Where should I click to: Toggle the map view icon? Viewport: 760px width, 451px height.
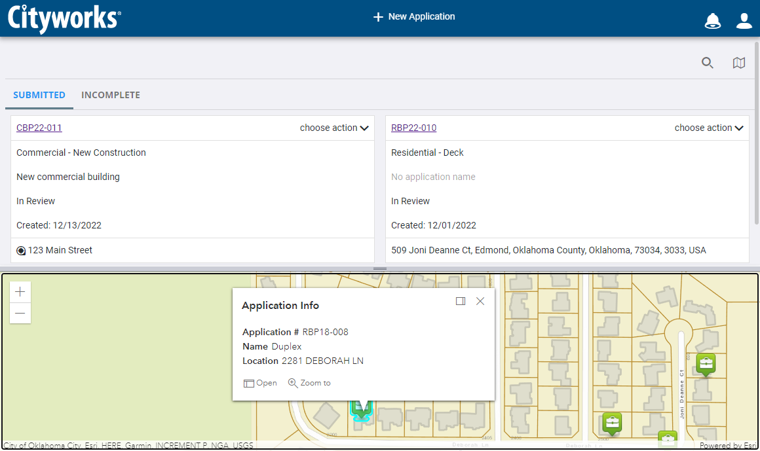(x=738, y=63)
